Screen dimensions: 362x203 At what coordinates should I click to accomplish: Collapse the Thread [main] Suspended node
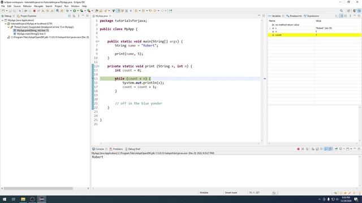point(8,27)
